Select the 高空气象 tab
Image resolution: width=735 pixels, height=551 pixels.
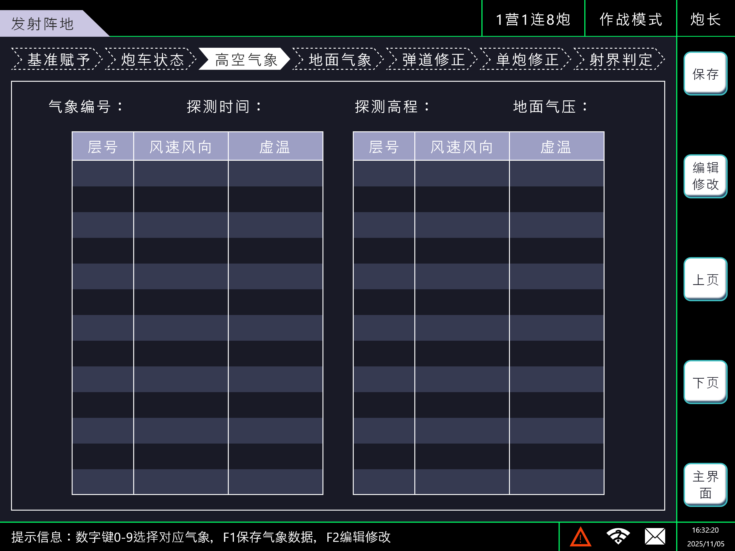pos(245,59)
